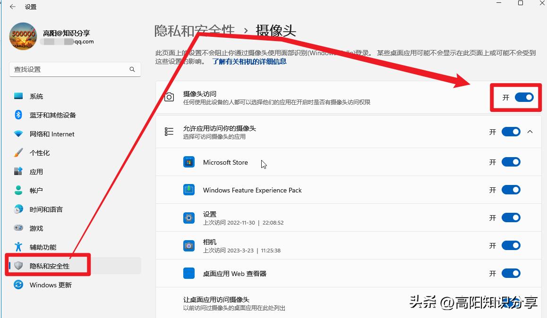Toggle Windows Feature Experience Pack access
Screen dimensions: 547x318
click(x=511, y=190)
